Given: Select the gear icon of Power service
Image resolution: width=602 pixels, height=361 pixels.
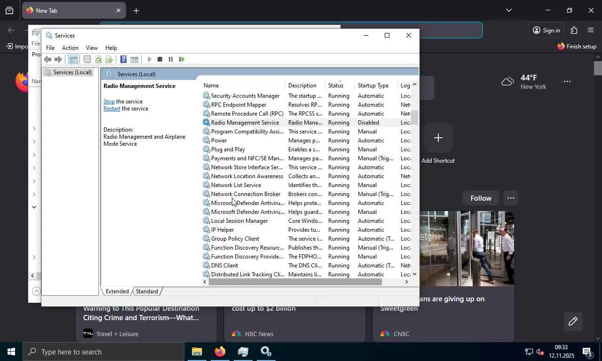Looking at the screenshot, I should tap(206, 140).
